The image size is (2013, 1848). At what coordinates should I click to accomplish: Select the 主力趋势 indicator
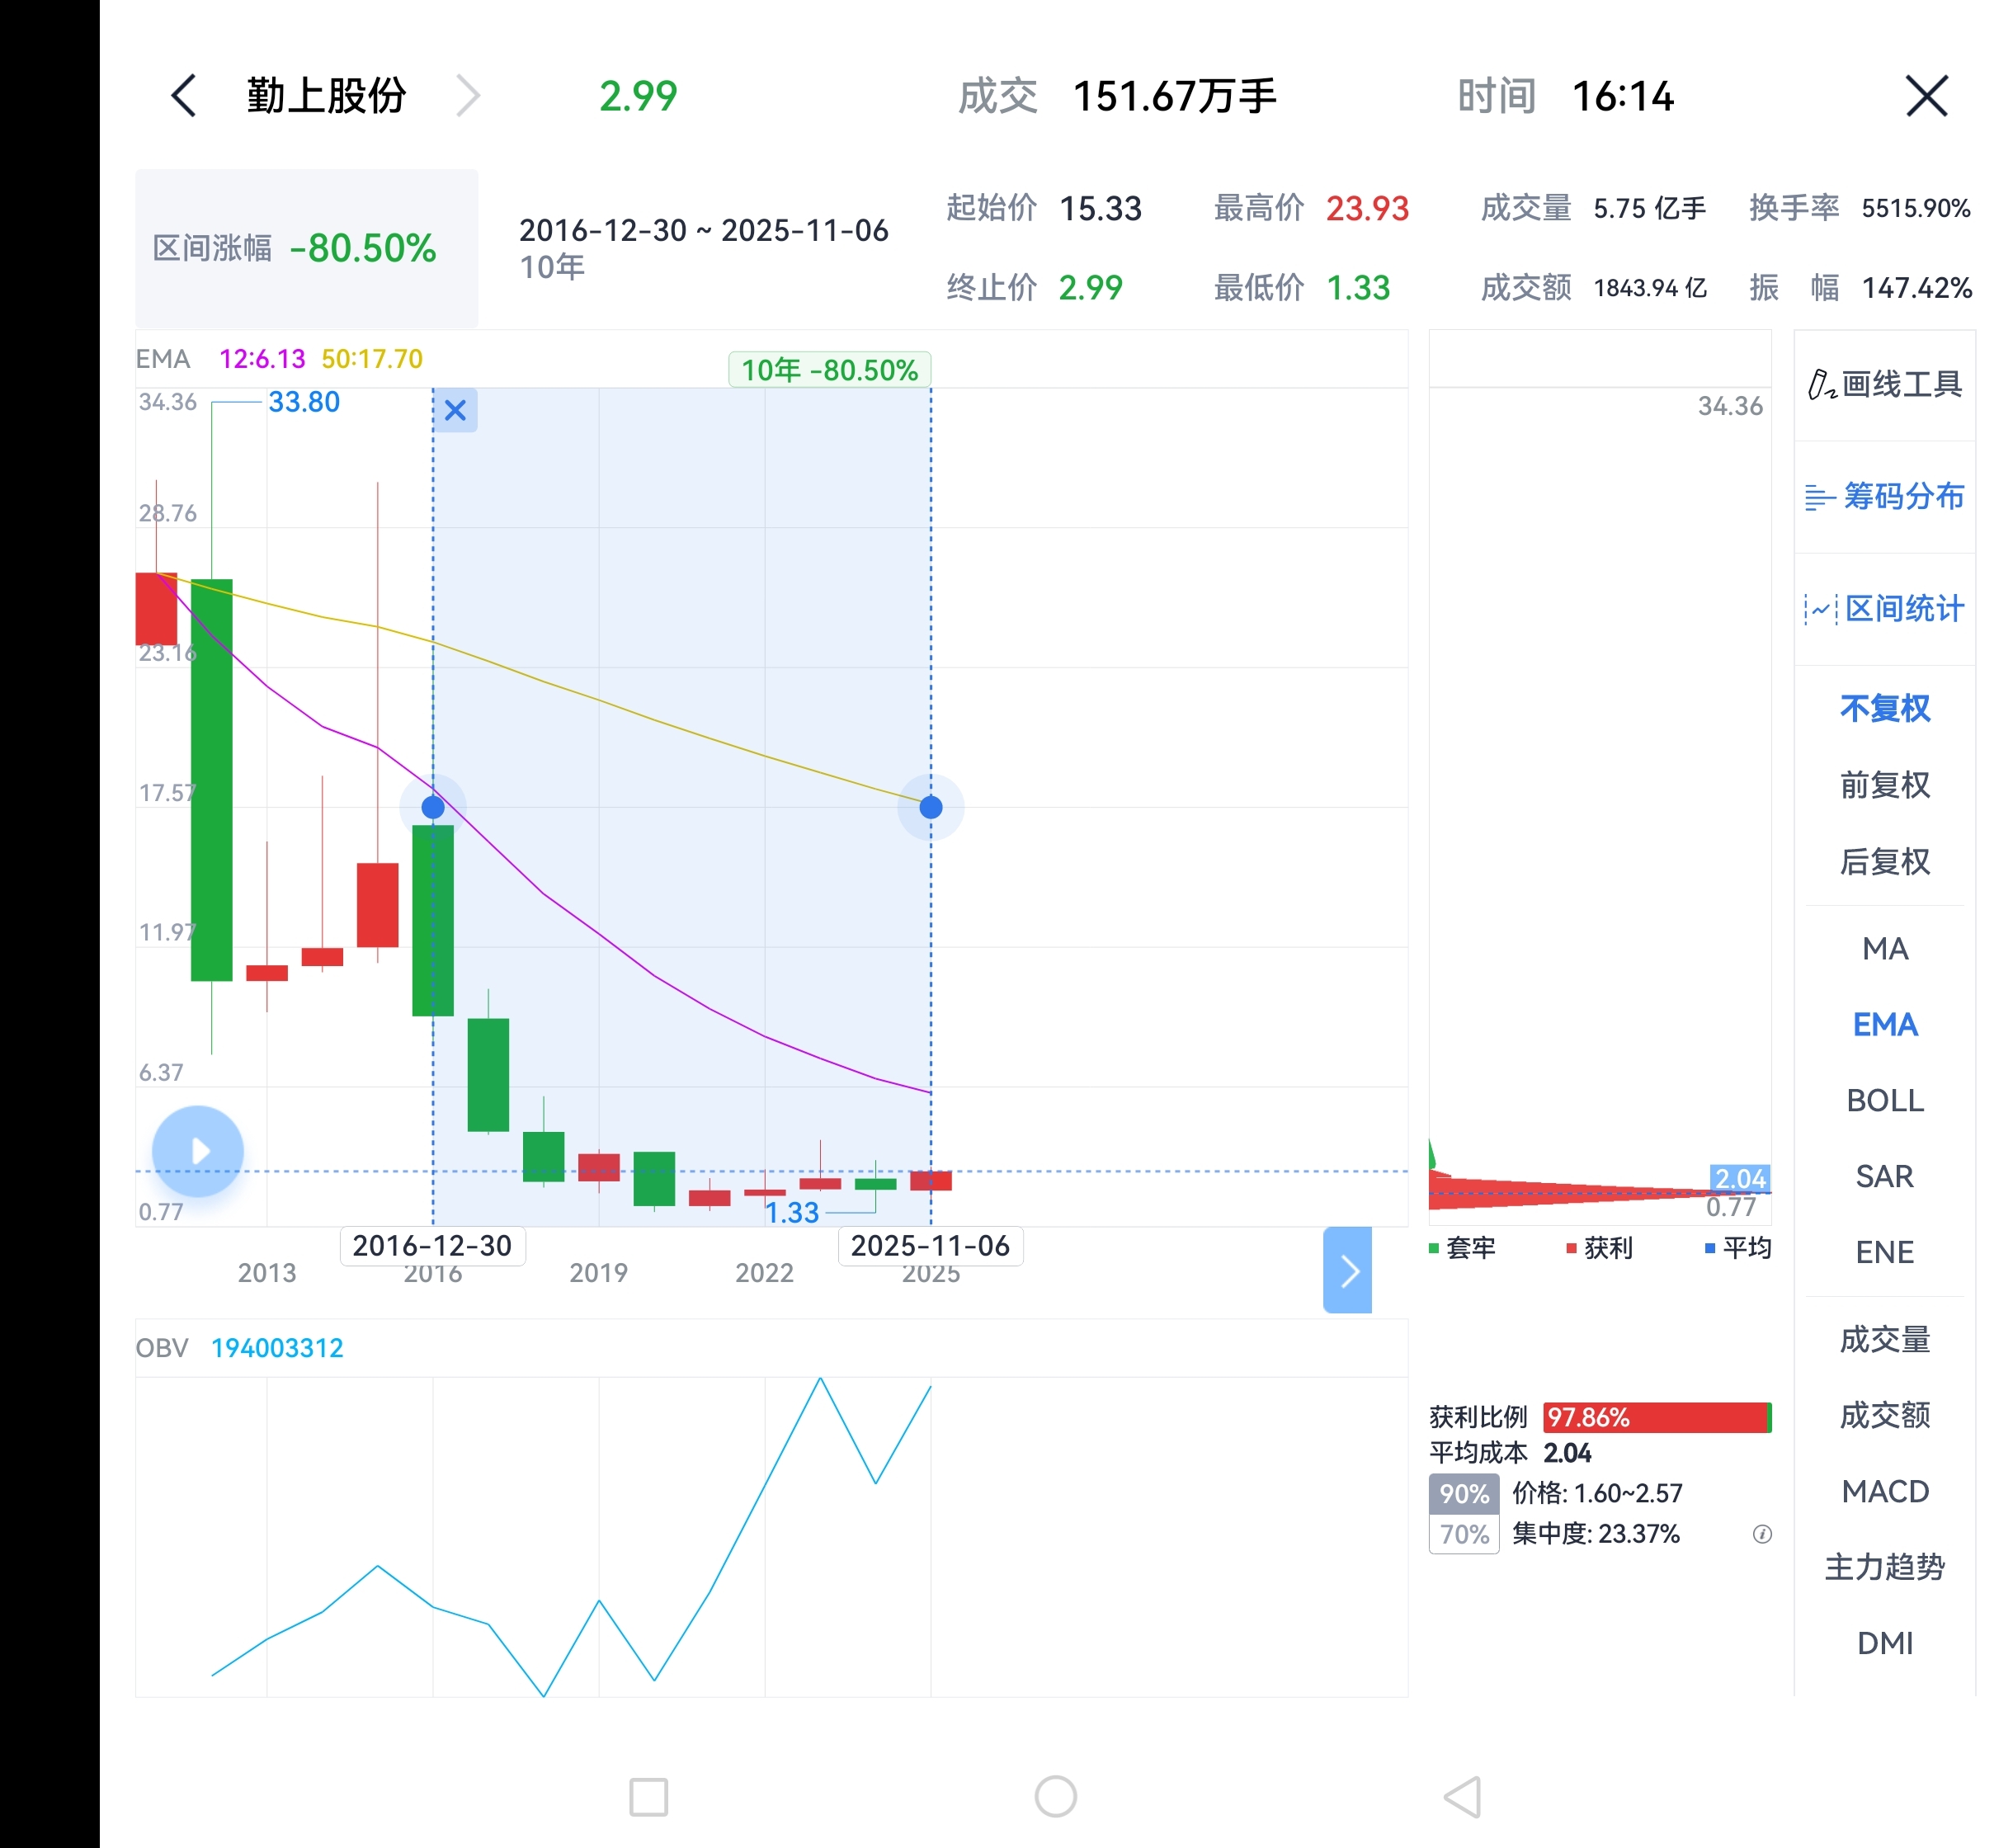pos(1884,1567)
